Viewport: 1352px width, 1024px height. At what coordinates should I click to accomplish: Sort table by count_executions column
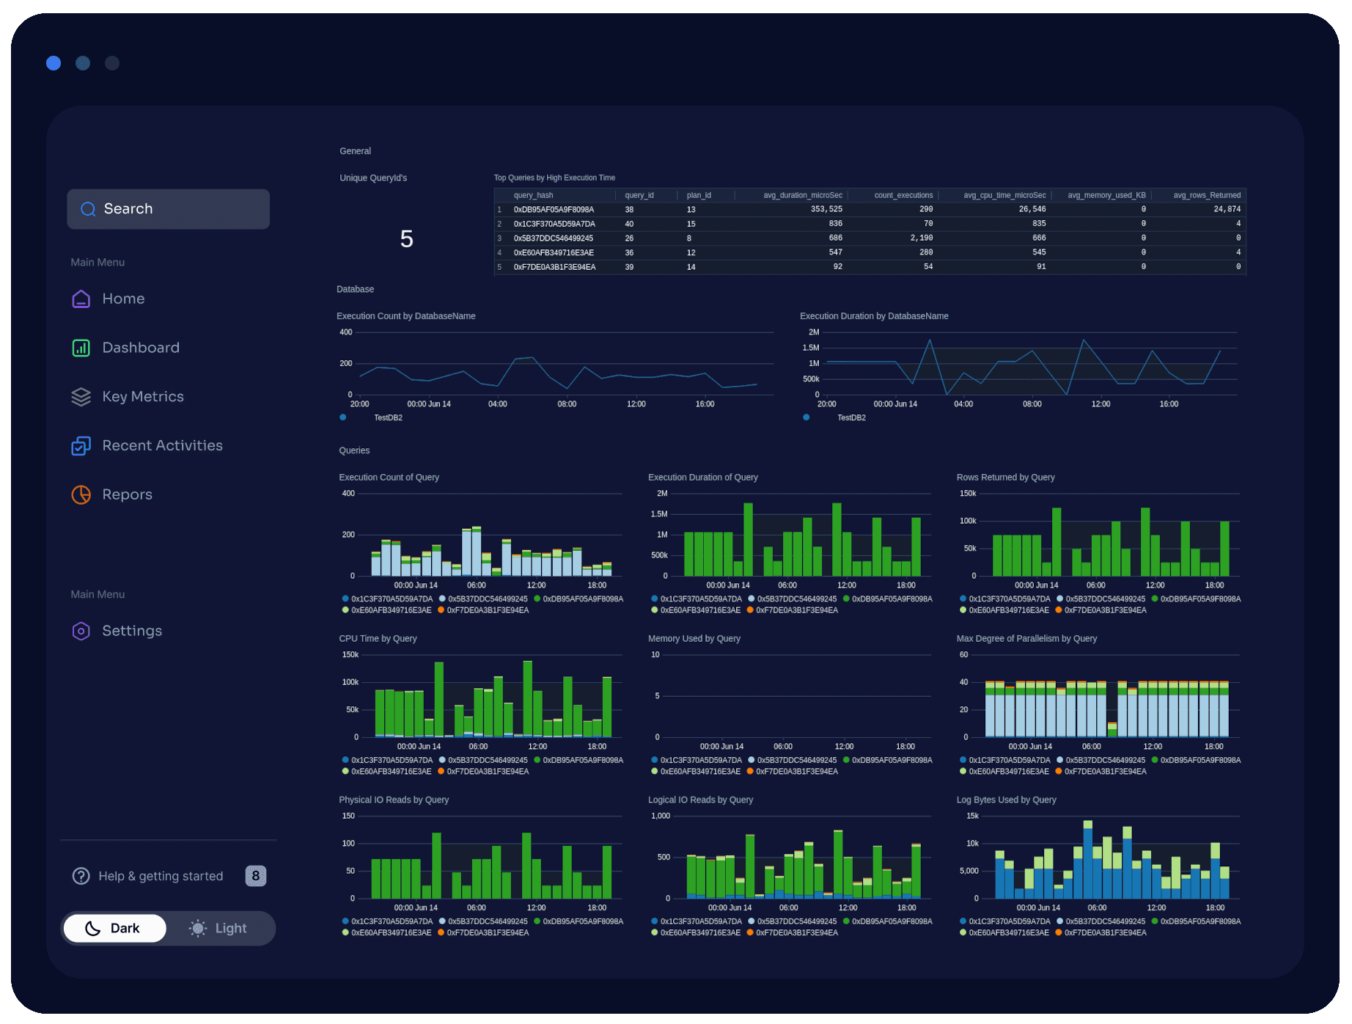[903, 195]
